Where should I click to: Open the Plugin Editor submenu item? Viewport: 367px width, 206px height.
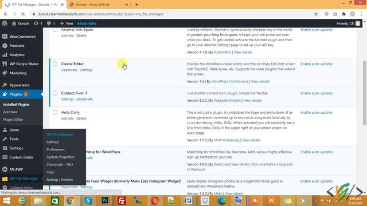pyautogui.click(x=13, y=120)
